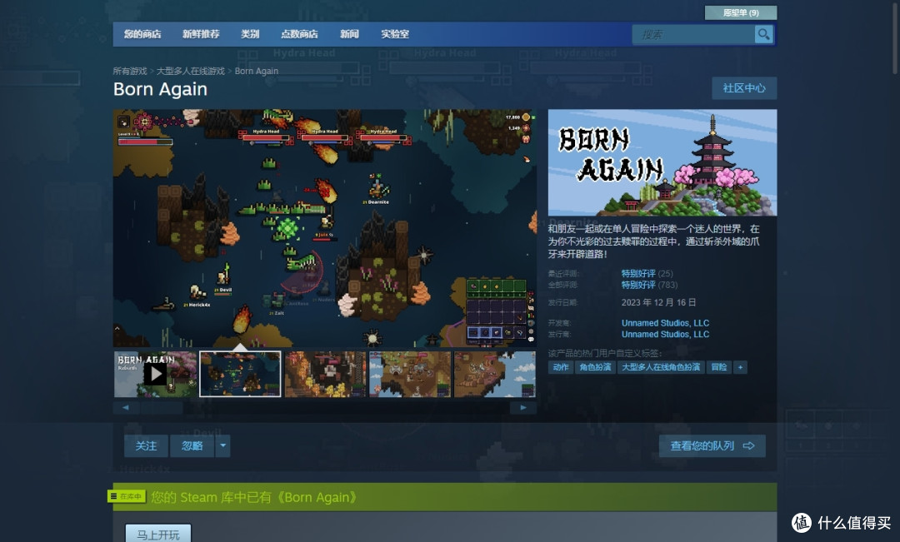Click the page vertical scrollbar
900x542 pixels.
(x=895, y=37)
